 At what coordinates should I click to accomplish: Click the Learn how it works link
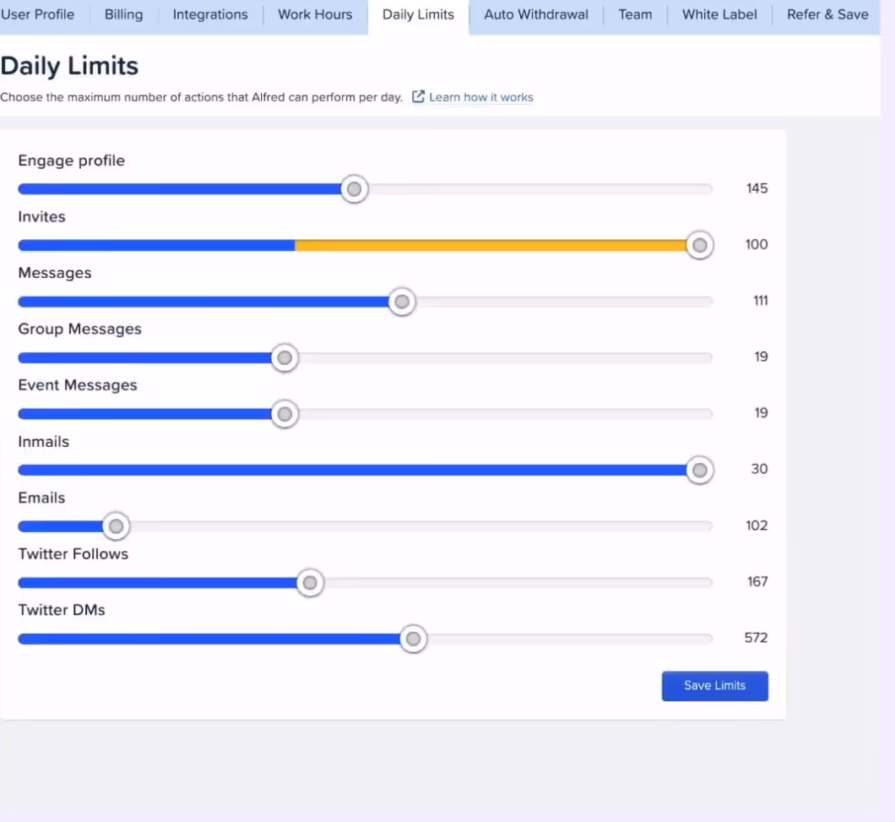click(480, 96)
